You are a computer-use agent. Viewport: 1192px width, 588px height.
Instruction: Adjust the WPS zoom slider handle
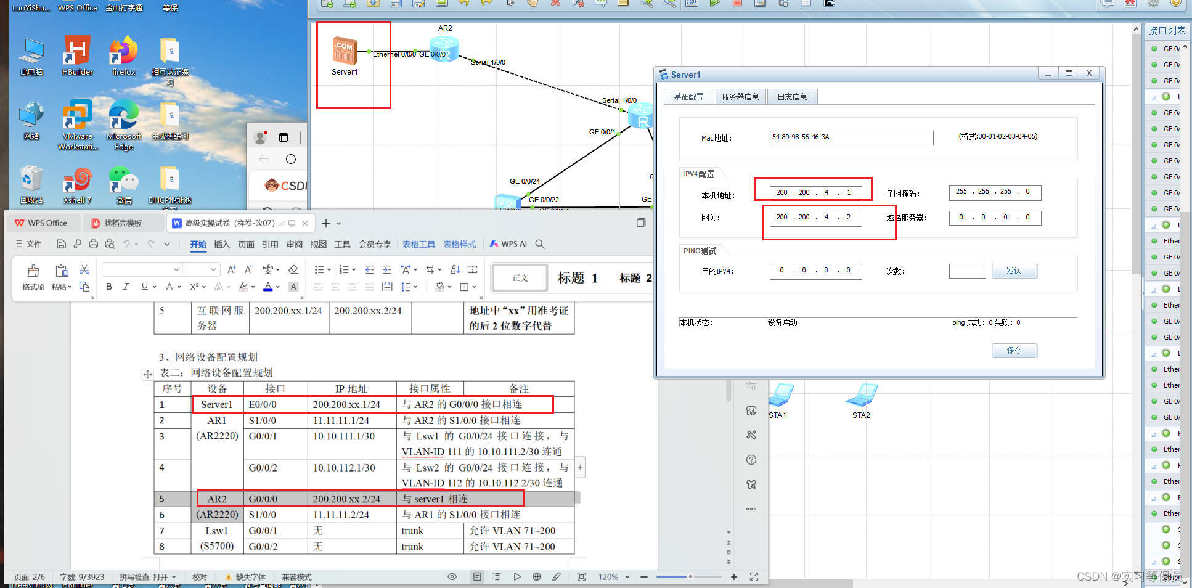pos(690,577)
